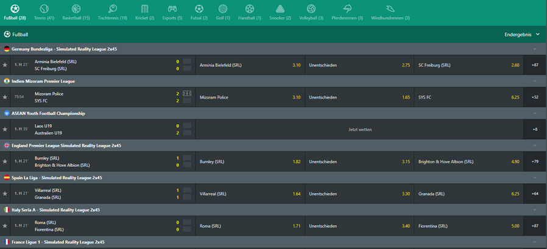Viewport: 547px width, 249px height.
Task: Open the Pferderennen (3) horse icon
Action: click(x=347, y=9)
